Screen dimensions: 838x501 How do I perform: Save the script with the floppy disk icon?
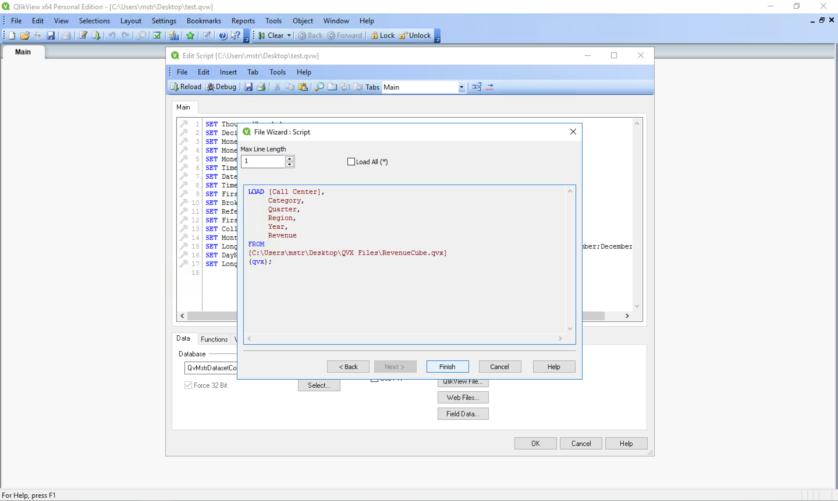[249, 87]
